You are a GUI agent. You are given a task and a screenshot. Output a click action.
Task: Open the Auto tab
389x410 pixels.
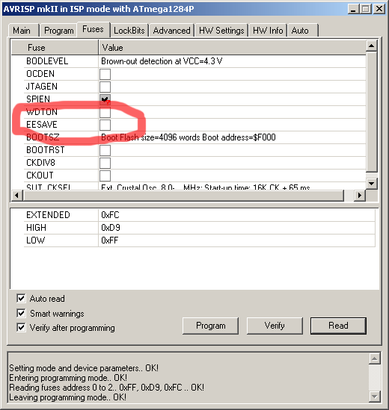click(x=303, y=31)
